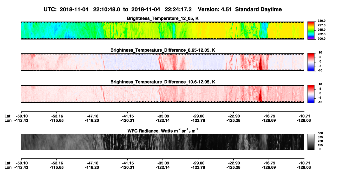338x173 pixels.
Task: Click the 232.5 colorbar tick label
Action: (322, 34)
